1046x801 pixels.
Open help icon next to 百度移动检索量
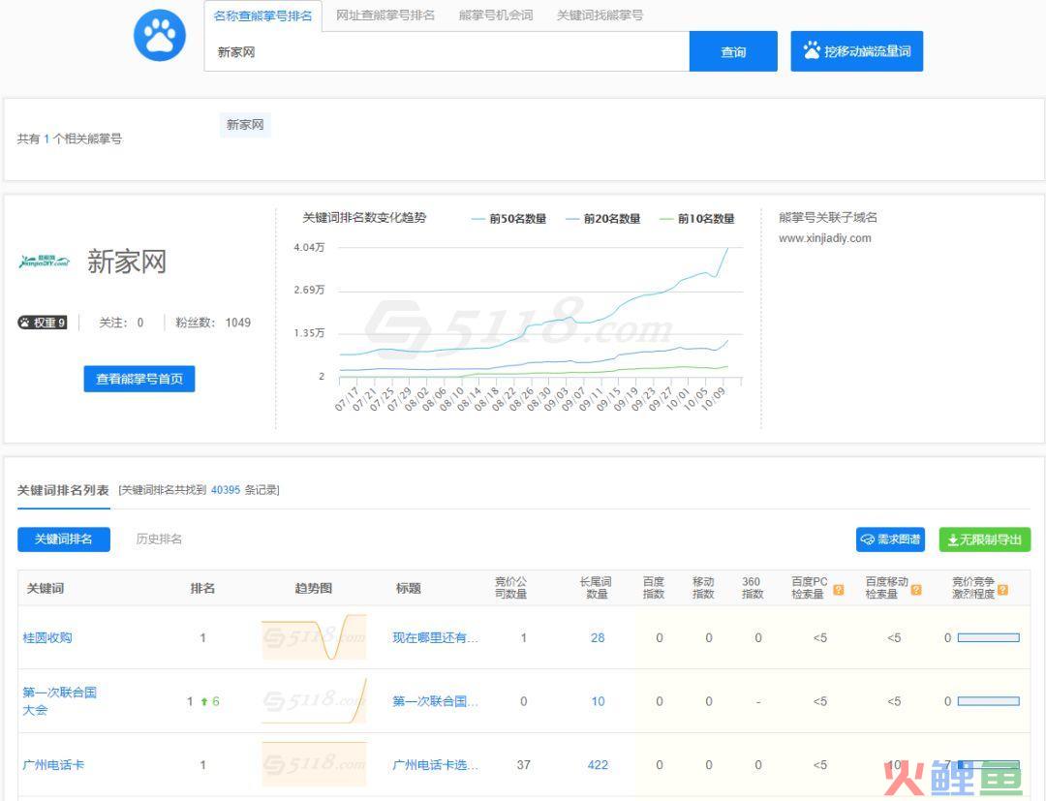click(x=916, y=590)
